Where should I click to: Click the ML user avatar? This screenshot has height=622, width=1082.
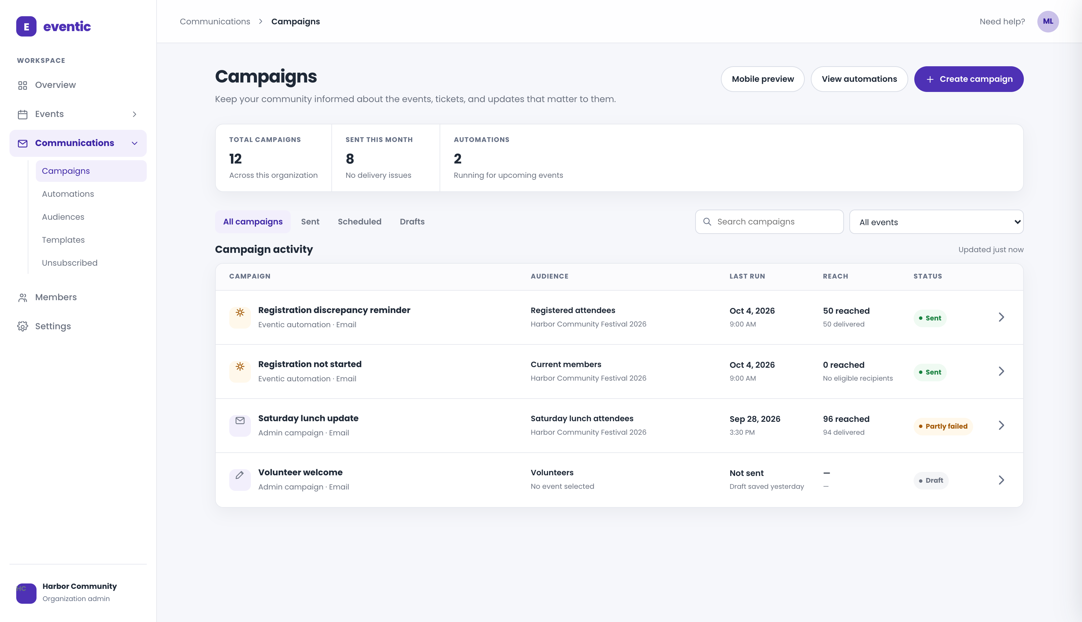(1048, 21)
